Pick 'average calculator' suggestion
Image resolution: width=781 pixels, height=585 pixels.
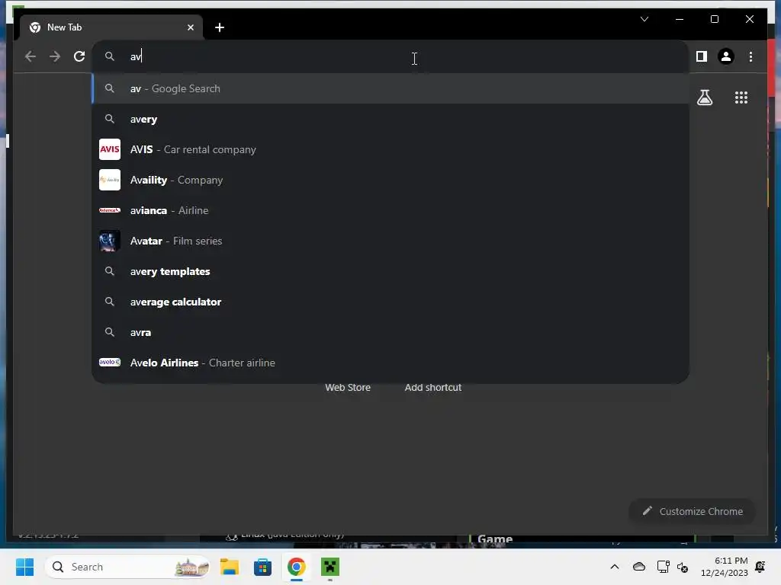tap(390, 302)
